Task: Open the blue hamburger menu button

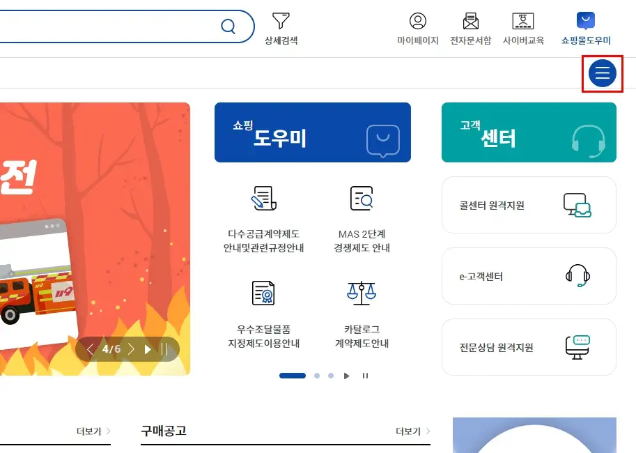Action: 603,73
